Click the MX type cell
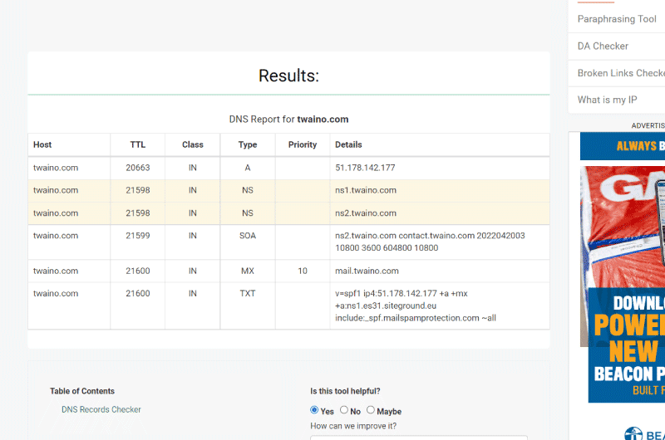Image resolution: width=665 pixels, height=440 pixels. click(248, 271)
